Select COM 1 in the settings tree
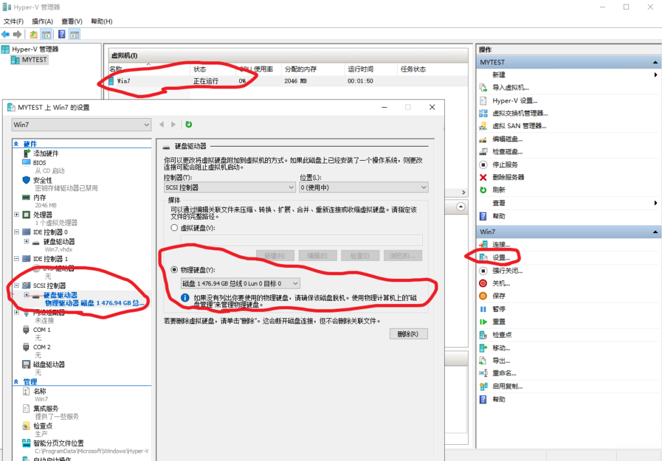662x461 pixels. coord(42,330)
